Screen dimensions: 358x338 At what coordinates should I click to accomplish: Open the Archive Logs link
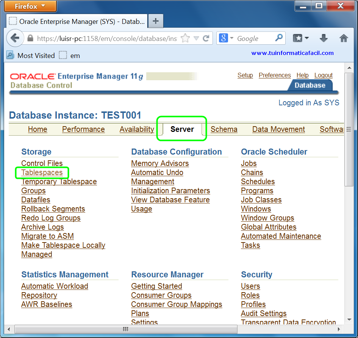[x=42, y=227]
